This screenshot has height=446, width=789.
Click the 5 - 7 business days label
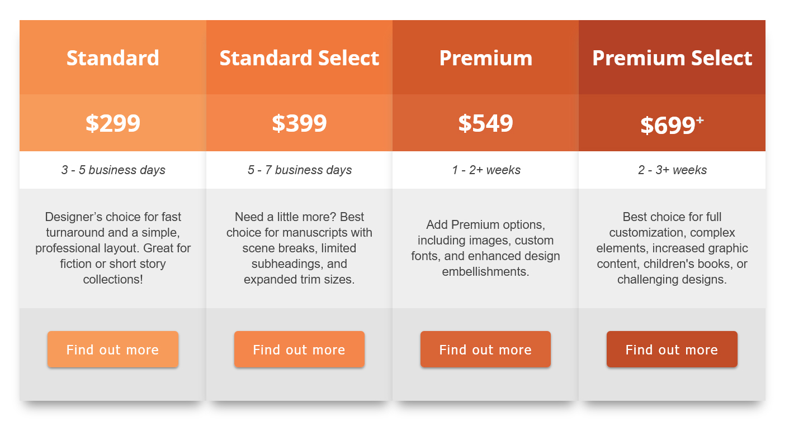coord(299,170)
